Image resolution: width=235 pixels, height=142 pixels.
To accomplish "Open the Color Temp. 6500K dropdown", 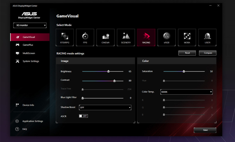I will 186,92.
